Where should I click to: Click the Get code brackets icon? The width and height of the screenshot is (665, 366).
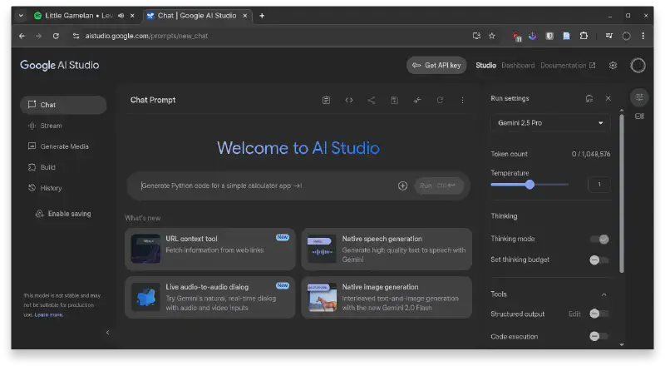[348, 100]
